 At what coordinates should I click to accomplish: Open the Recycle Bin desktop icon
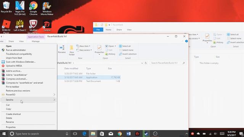click(x=6, y=7)
